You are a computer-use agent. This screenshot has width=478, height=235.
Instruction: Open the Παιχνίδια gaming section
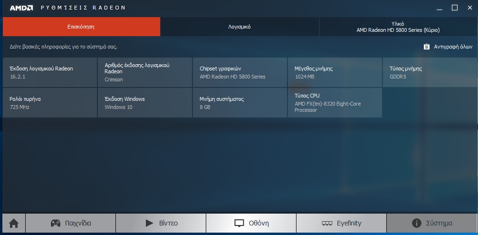point(70,223)
